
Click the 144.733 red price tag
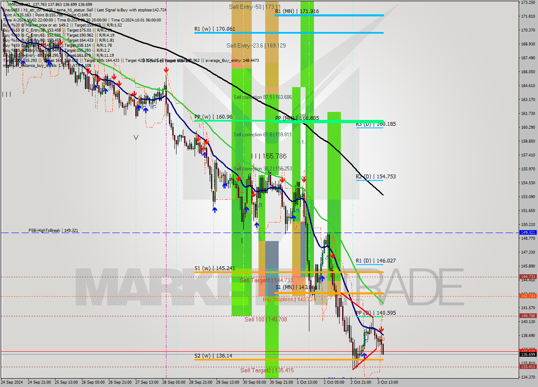click(x=528, y=277)
